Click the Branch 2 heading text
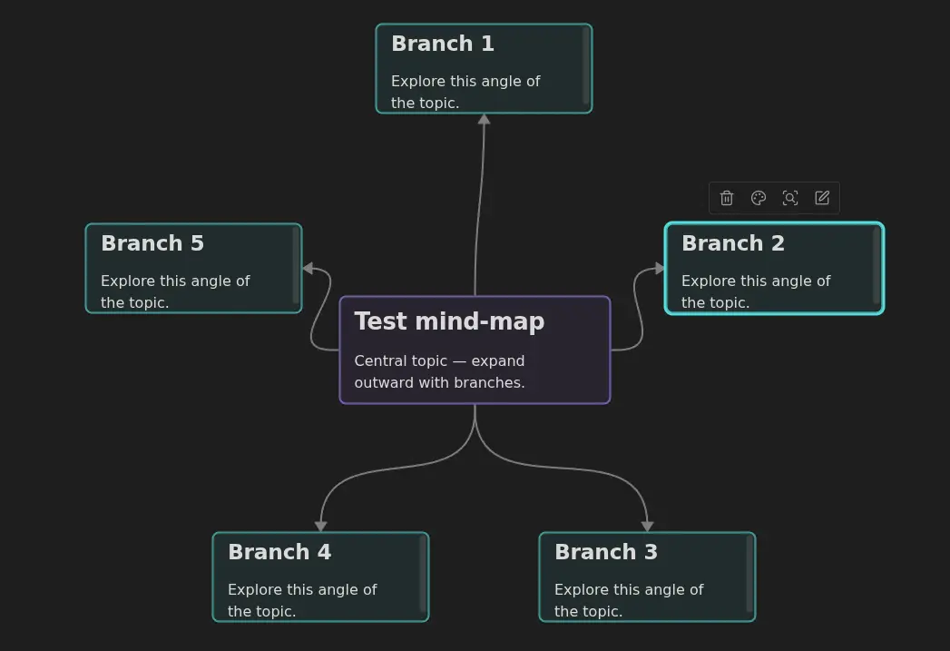The width and height of the screenshot is (950, 651). [733, 243]
